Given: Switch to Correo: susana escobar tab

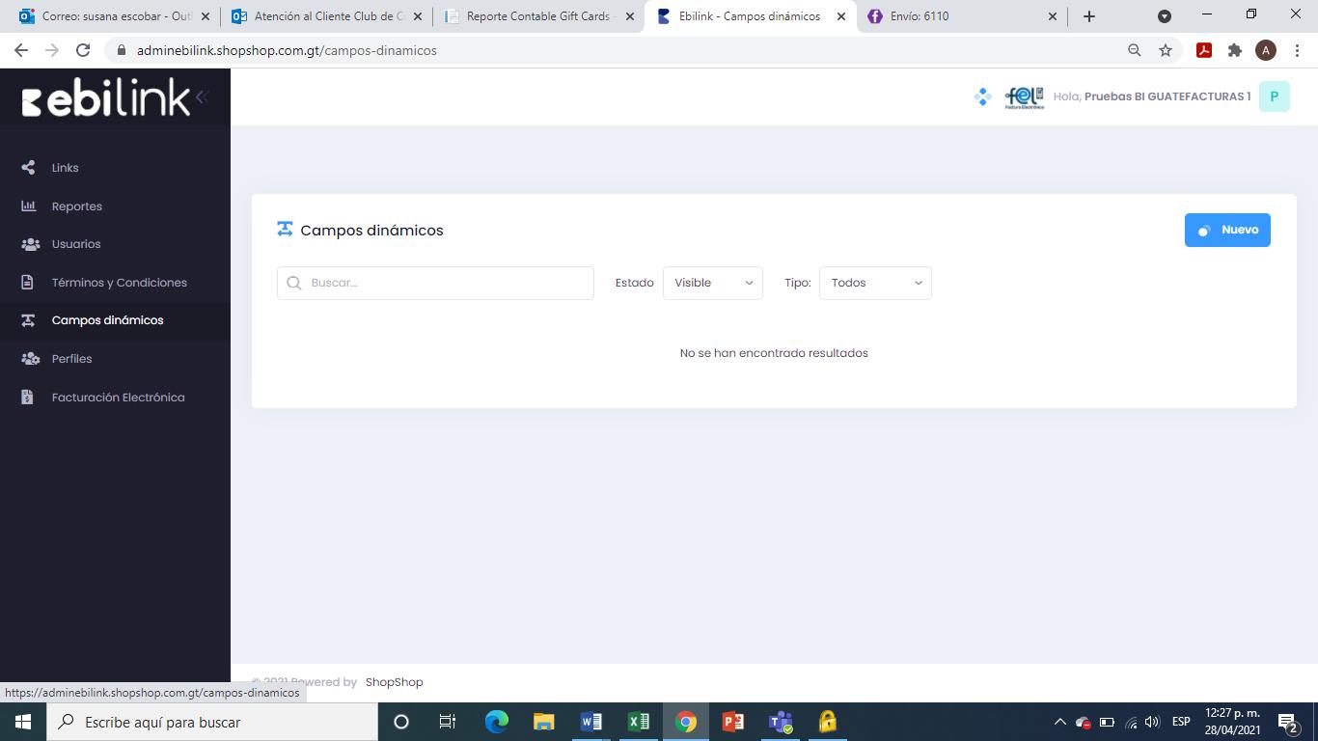Looking at the screenshot, I should pos(115,16).
